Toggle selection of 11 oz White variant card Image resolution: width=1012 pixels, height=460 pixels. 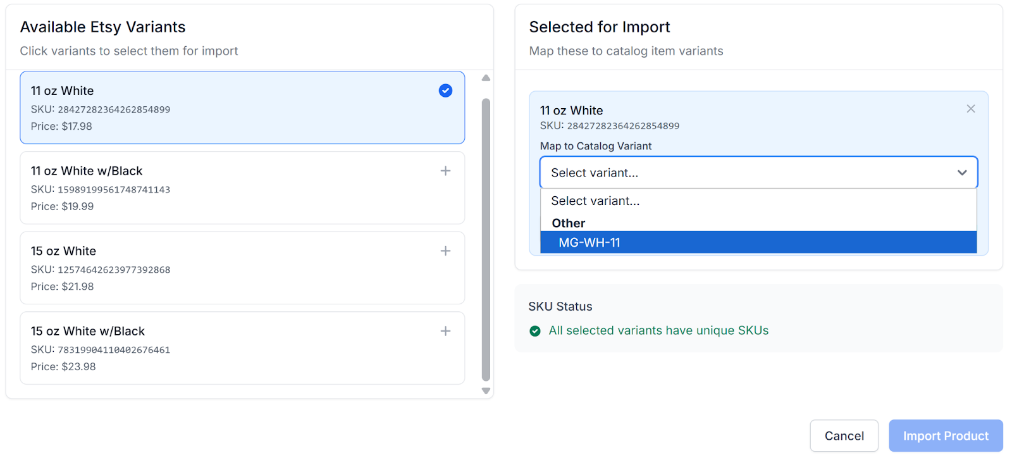(242, 108)
